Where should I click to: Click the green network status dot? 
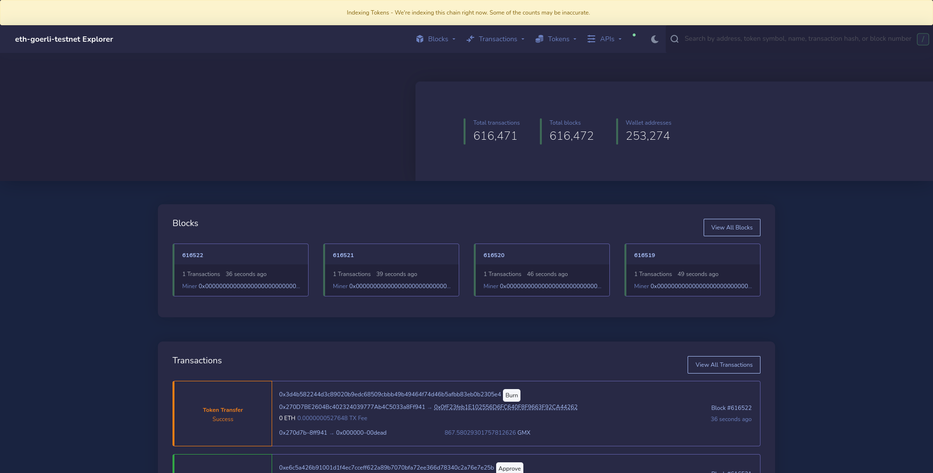(x=634, y=35)
